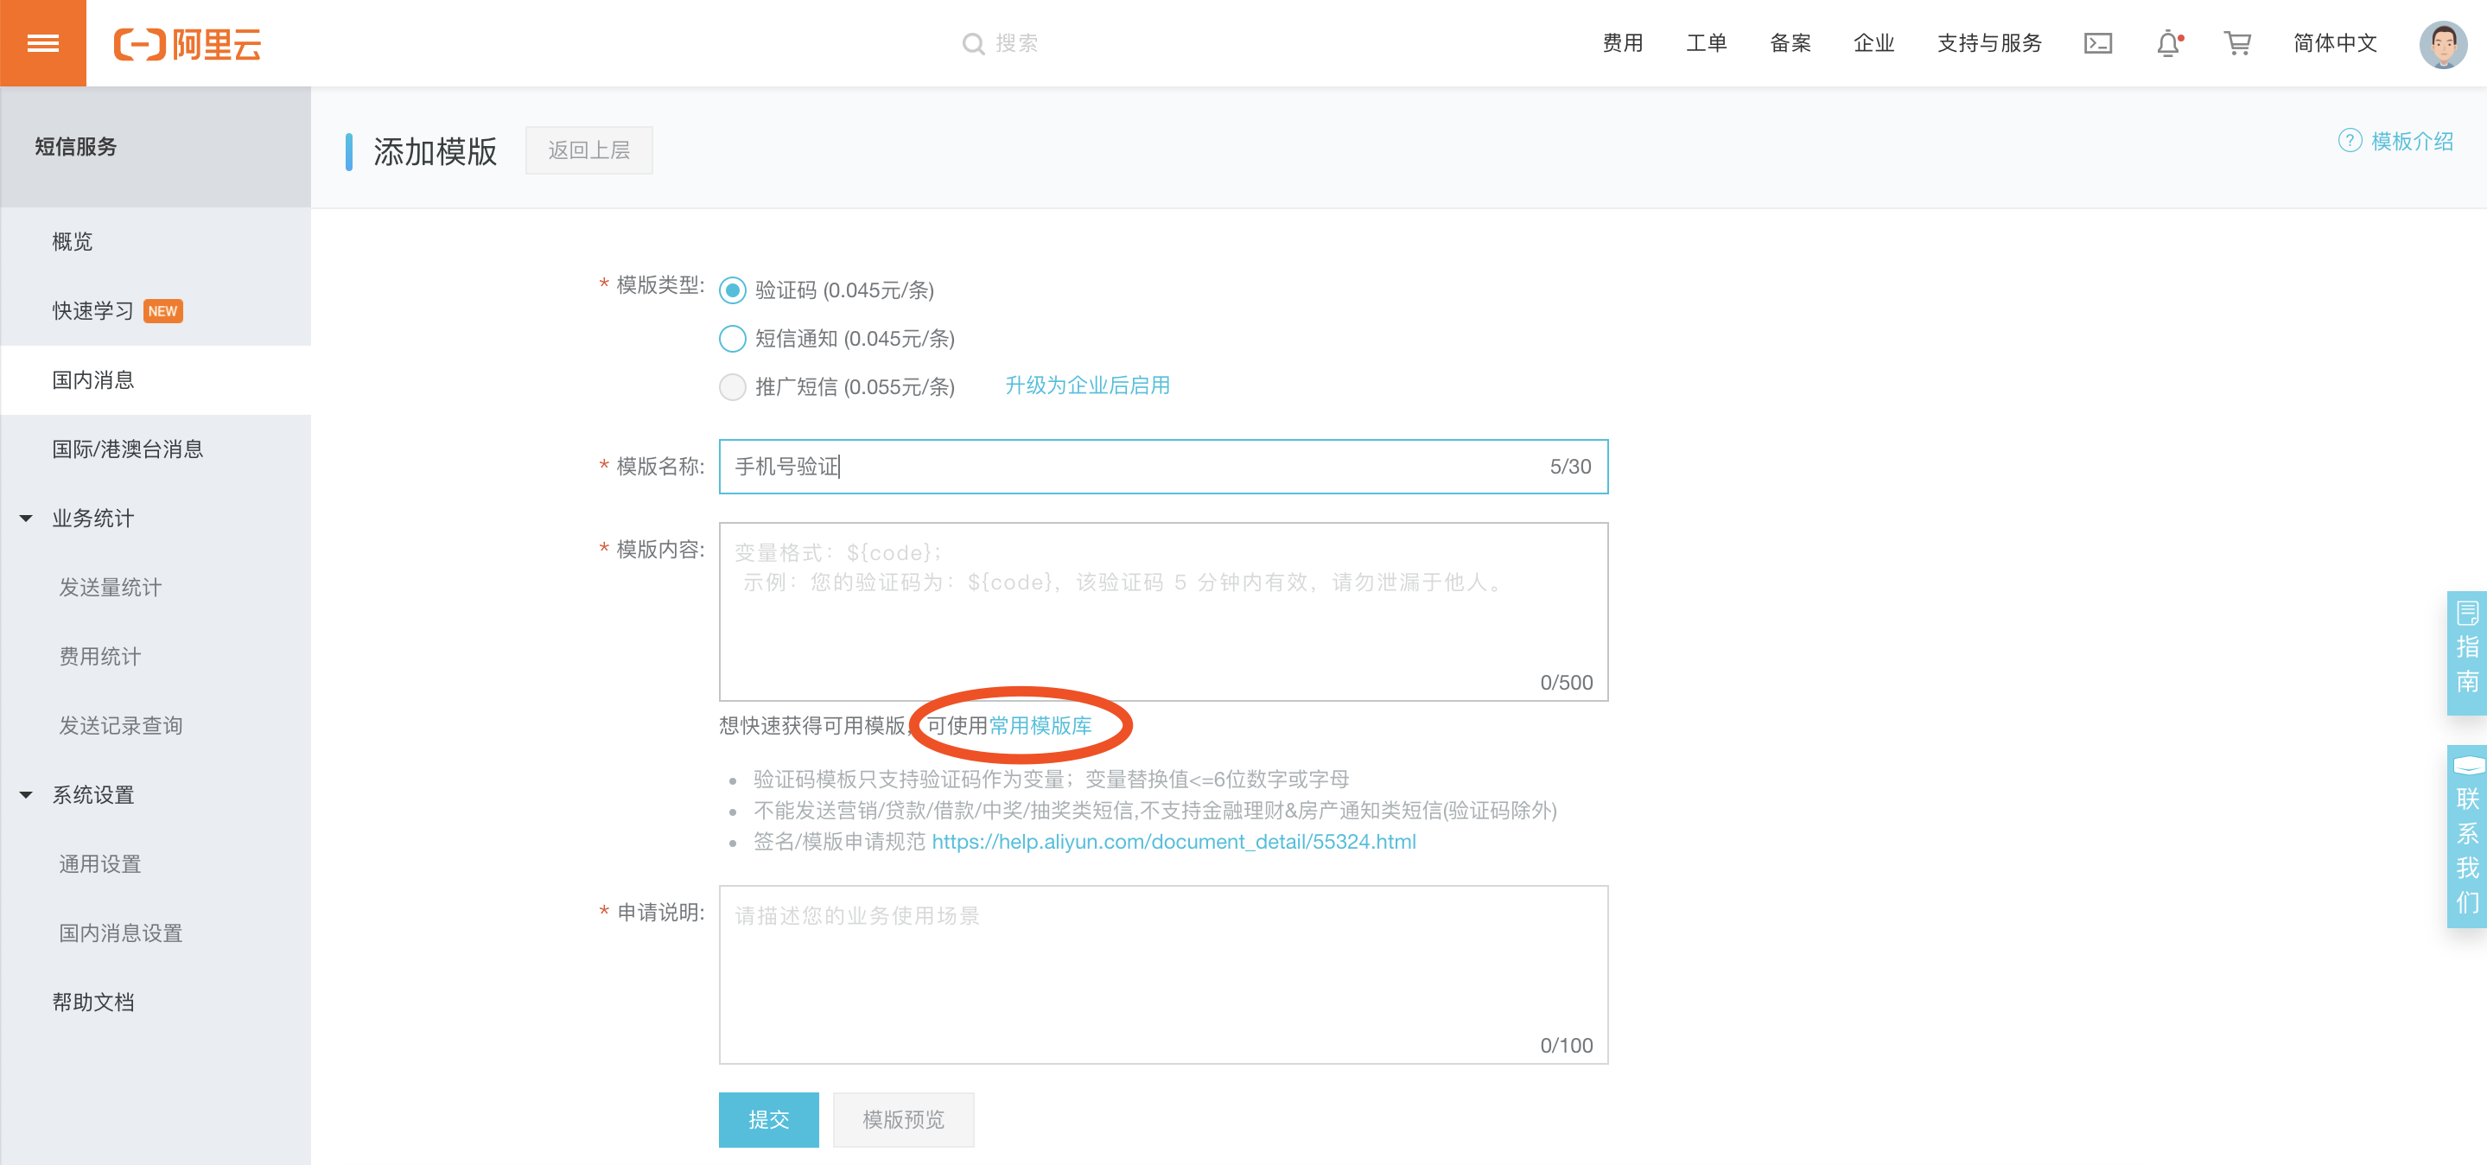Open the 备案 menu
Image resolution: width=2487 pixels, height=1165 pixels.
pos(1790,43)
